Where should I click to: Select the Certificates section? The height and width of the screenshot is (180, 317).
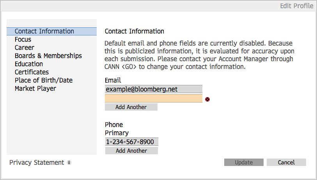pyautogui.click(x=32, y=72)
